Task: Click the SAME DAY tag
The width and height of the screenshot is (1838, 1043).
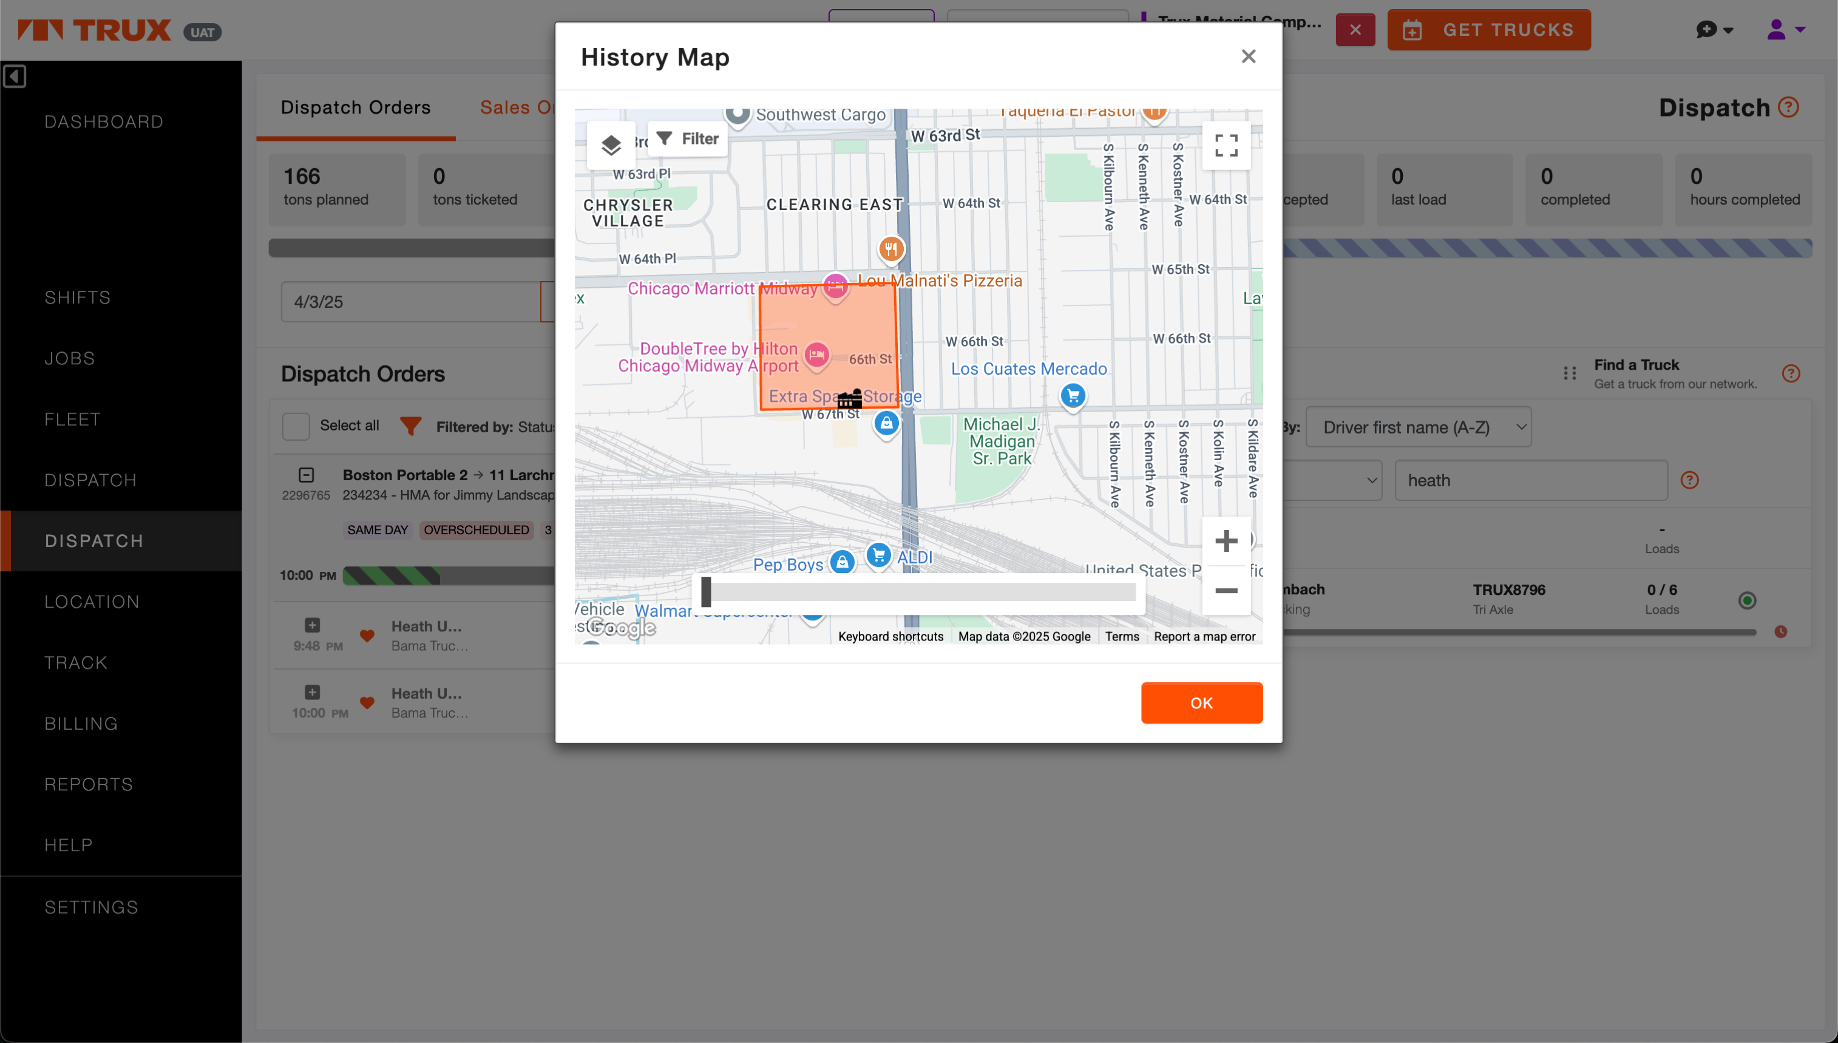Action: point(378,530)
